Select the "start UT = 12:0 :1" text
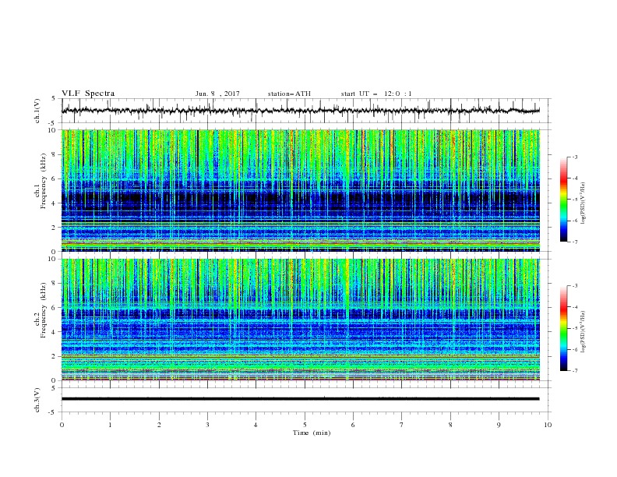The width and height of the screenshot is (617, 477). pos(376,94)
